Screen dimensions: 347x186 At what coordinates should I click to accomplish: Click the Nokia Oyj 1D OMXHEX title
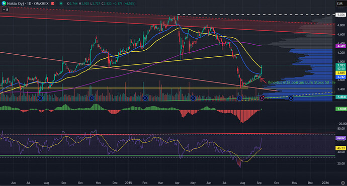[x=28, y=4]
